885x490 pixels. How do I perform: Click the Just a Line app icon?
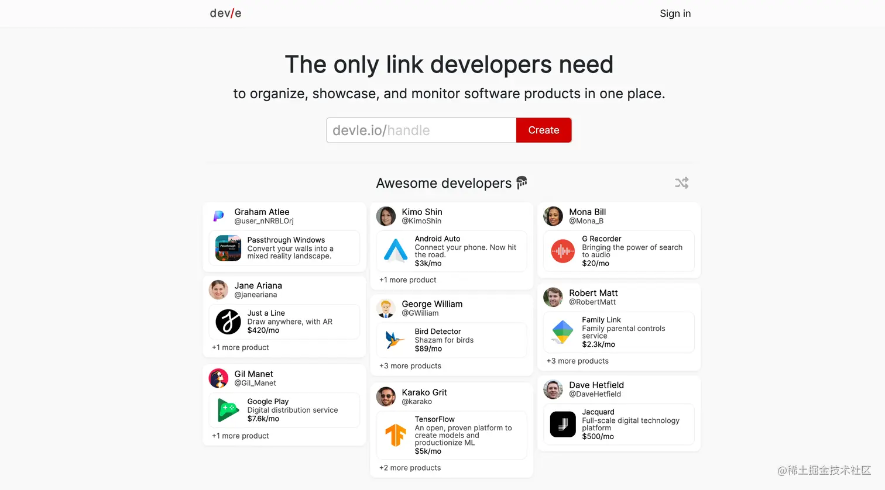point(228,322)
